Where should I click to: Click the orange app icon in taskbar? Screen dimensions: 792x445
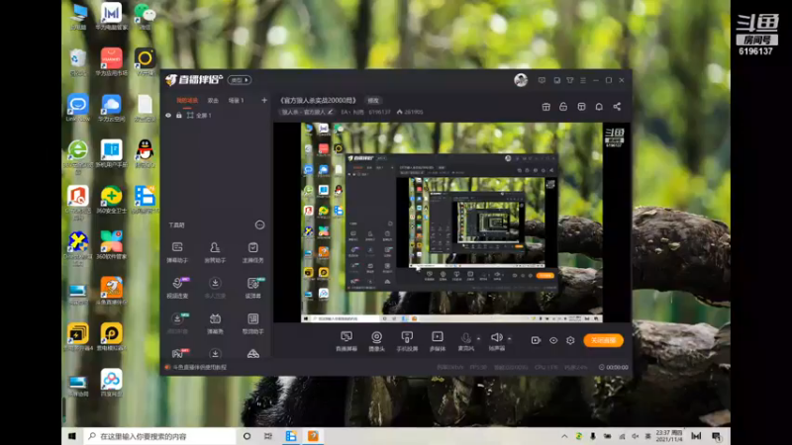coord(313,436)
